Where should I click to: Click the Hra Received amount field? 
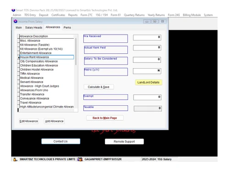(147, 37)
